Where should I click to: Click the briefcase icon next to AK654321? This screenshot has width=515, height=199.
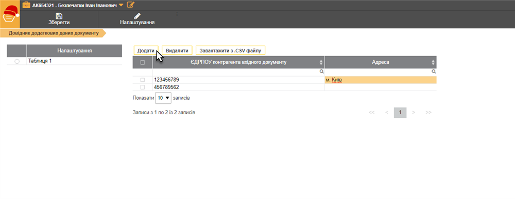click(x=26, y=5)
